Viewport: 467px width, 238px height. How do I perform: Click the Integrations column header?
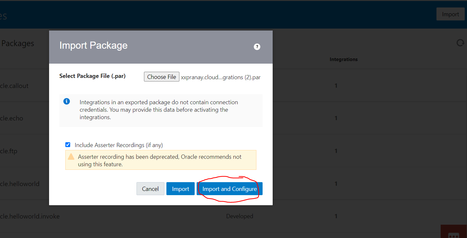click(x=344, y=59)
